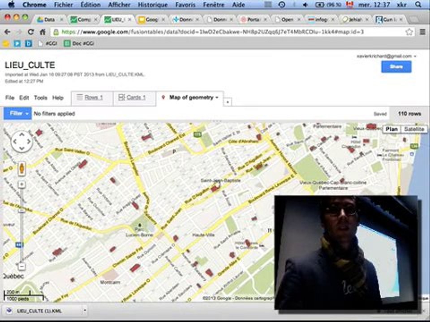Open the Fenêtre menu
Screen dimensions: 430x322
coord(214,4)
